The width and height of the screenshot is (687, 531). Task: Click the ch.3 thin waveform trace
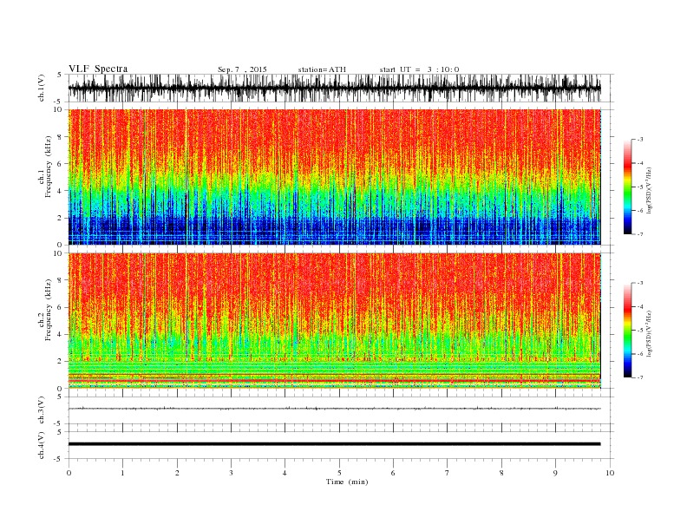(335, 409)
